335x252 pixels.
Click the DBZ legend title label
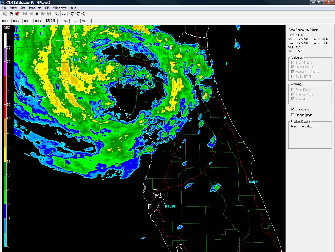7,27
